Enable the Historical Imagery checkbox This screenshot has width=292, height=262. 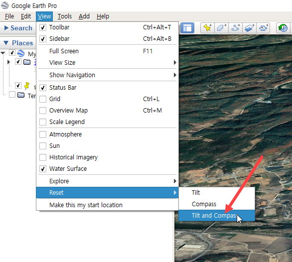43,157
